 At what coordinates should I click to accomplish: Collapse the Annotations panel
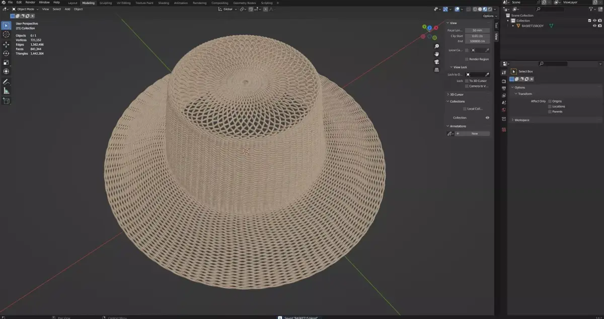(x=448, y=126)
